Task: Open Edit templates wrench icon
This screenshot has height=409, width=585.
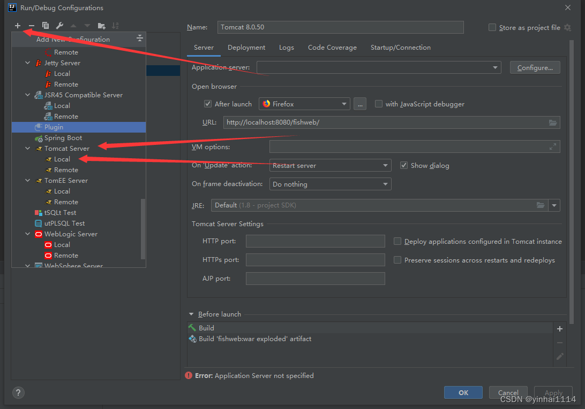Action: point(59,26)
